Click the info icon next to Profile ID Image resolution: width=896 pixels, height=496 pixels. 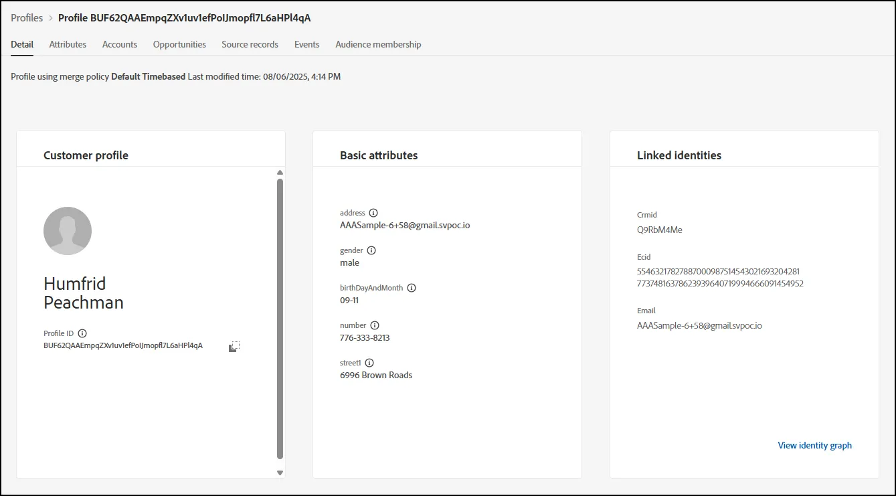(82, 333)
